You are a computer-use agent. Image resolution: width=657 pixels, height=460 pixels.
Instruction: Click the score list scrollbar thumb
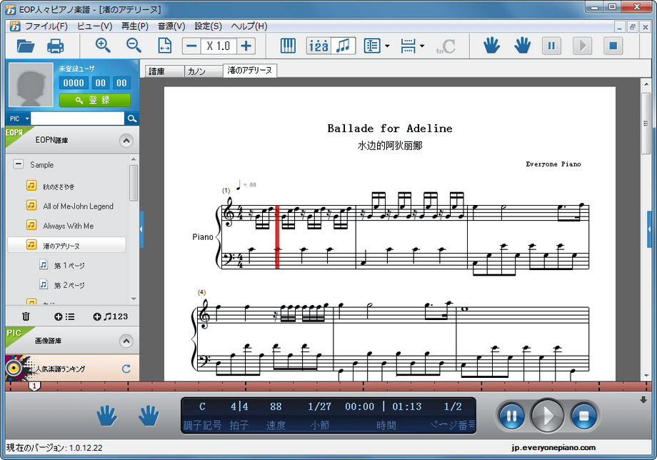point(134,183)
